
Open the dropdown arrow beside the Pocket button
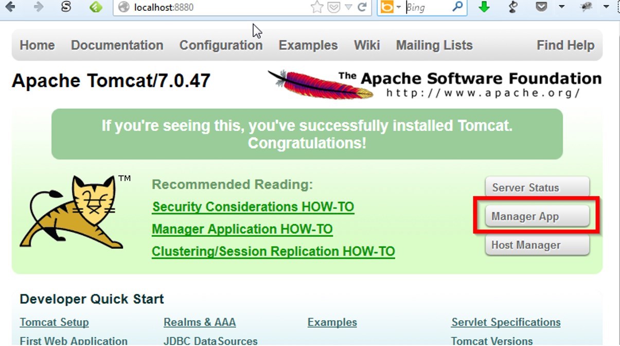[562, 7]
